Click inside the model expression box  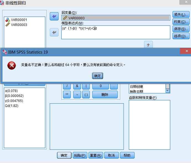pyautogui.click(x=116, y=32)
